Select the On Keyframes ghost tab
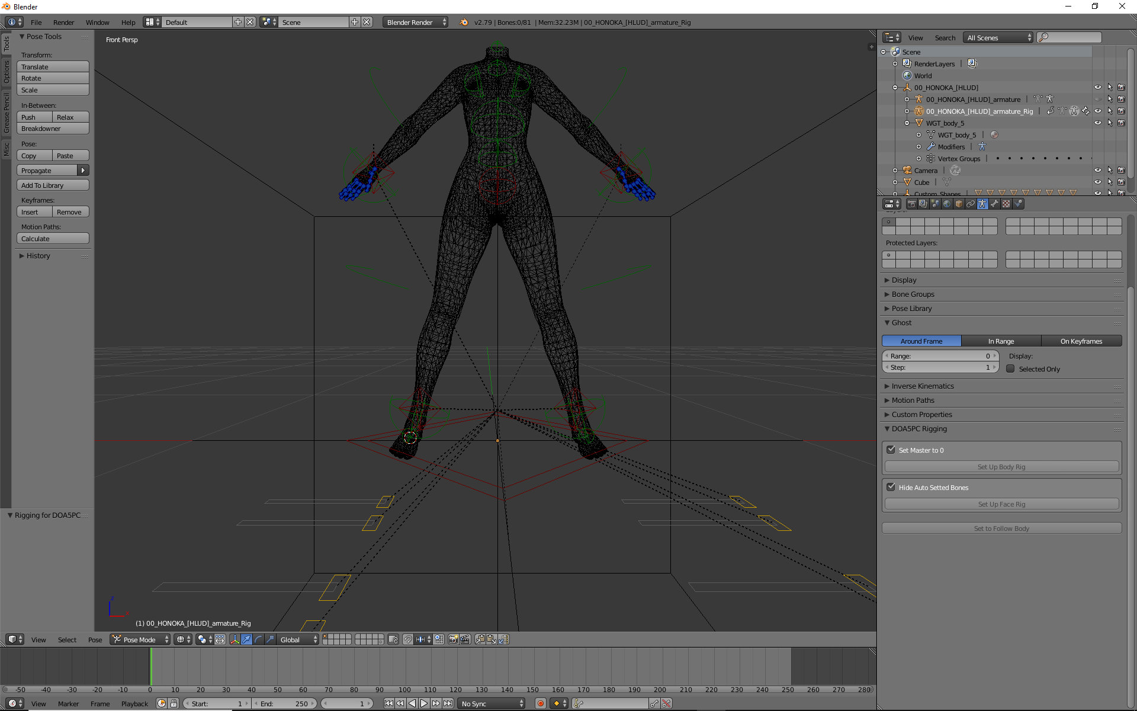This screenshot has width=1137, height=711. tap(1081, 341)
